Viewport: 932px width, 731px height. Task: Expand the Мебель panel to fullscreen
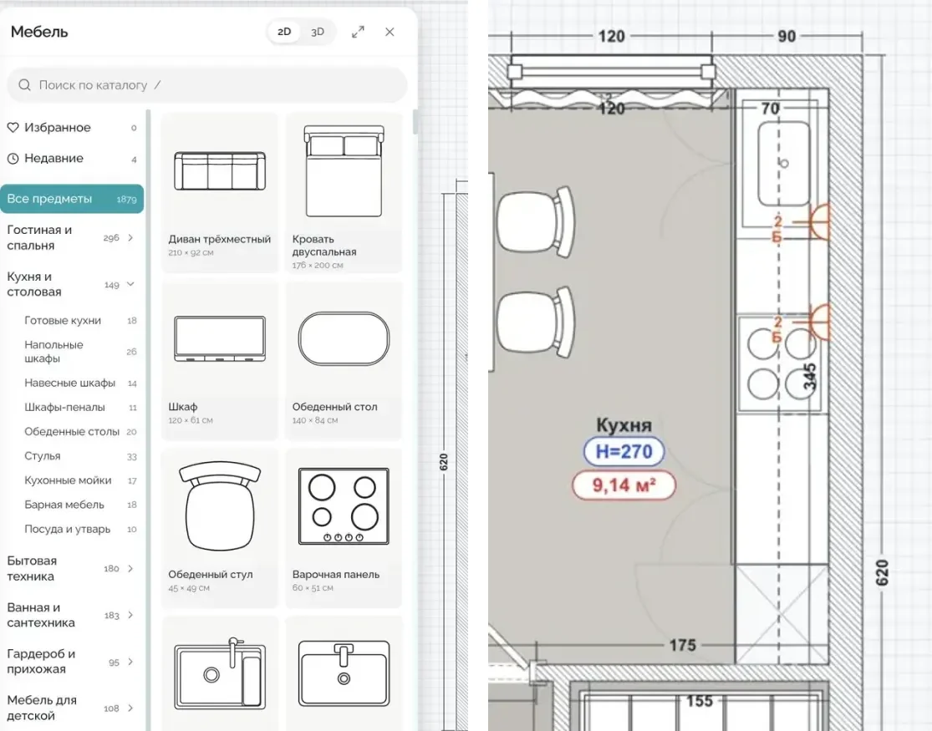pyautogui.click(x=358, y=32)
